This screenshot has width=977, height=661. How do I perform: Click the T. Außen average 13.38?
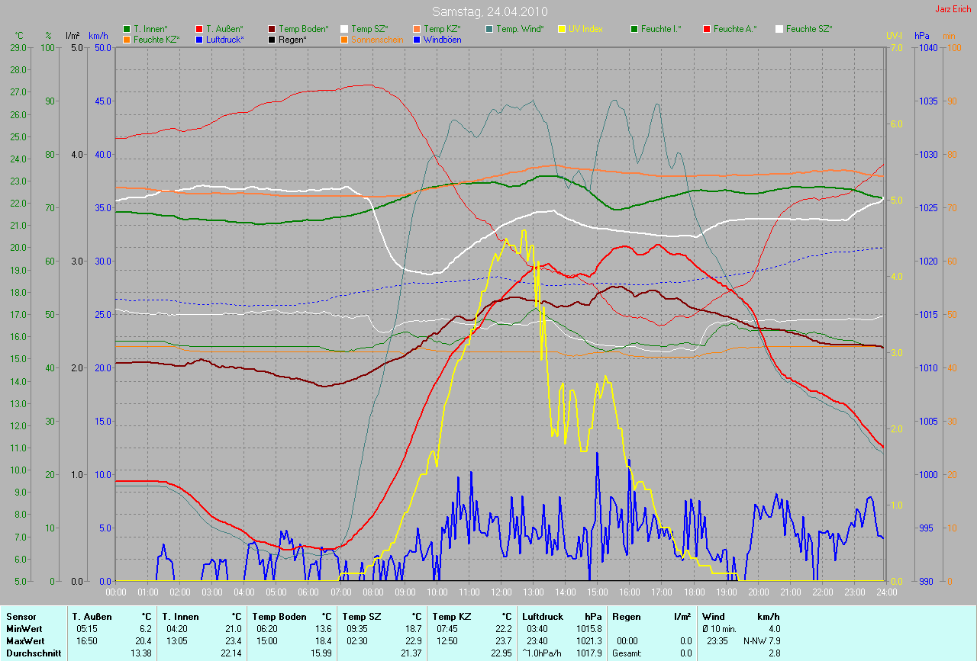(141, 653)
